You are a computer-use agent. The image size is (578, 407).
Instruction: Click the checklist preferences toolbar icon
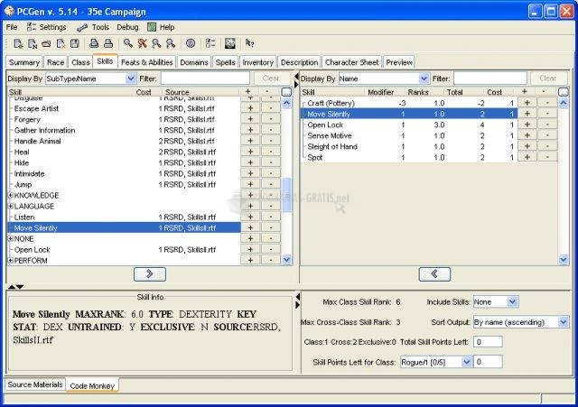[210, 43]
